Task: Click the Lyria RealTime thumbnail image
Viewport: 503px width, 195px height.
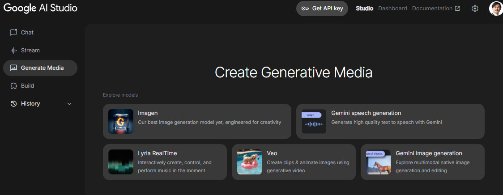Action: point(121,162)
